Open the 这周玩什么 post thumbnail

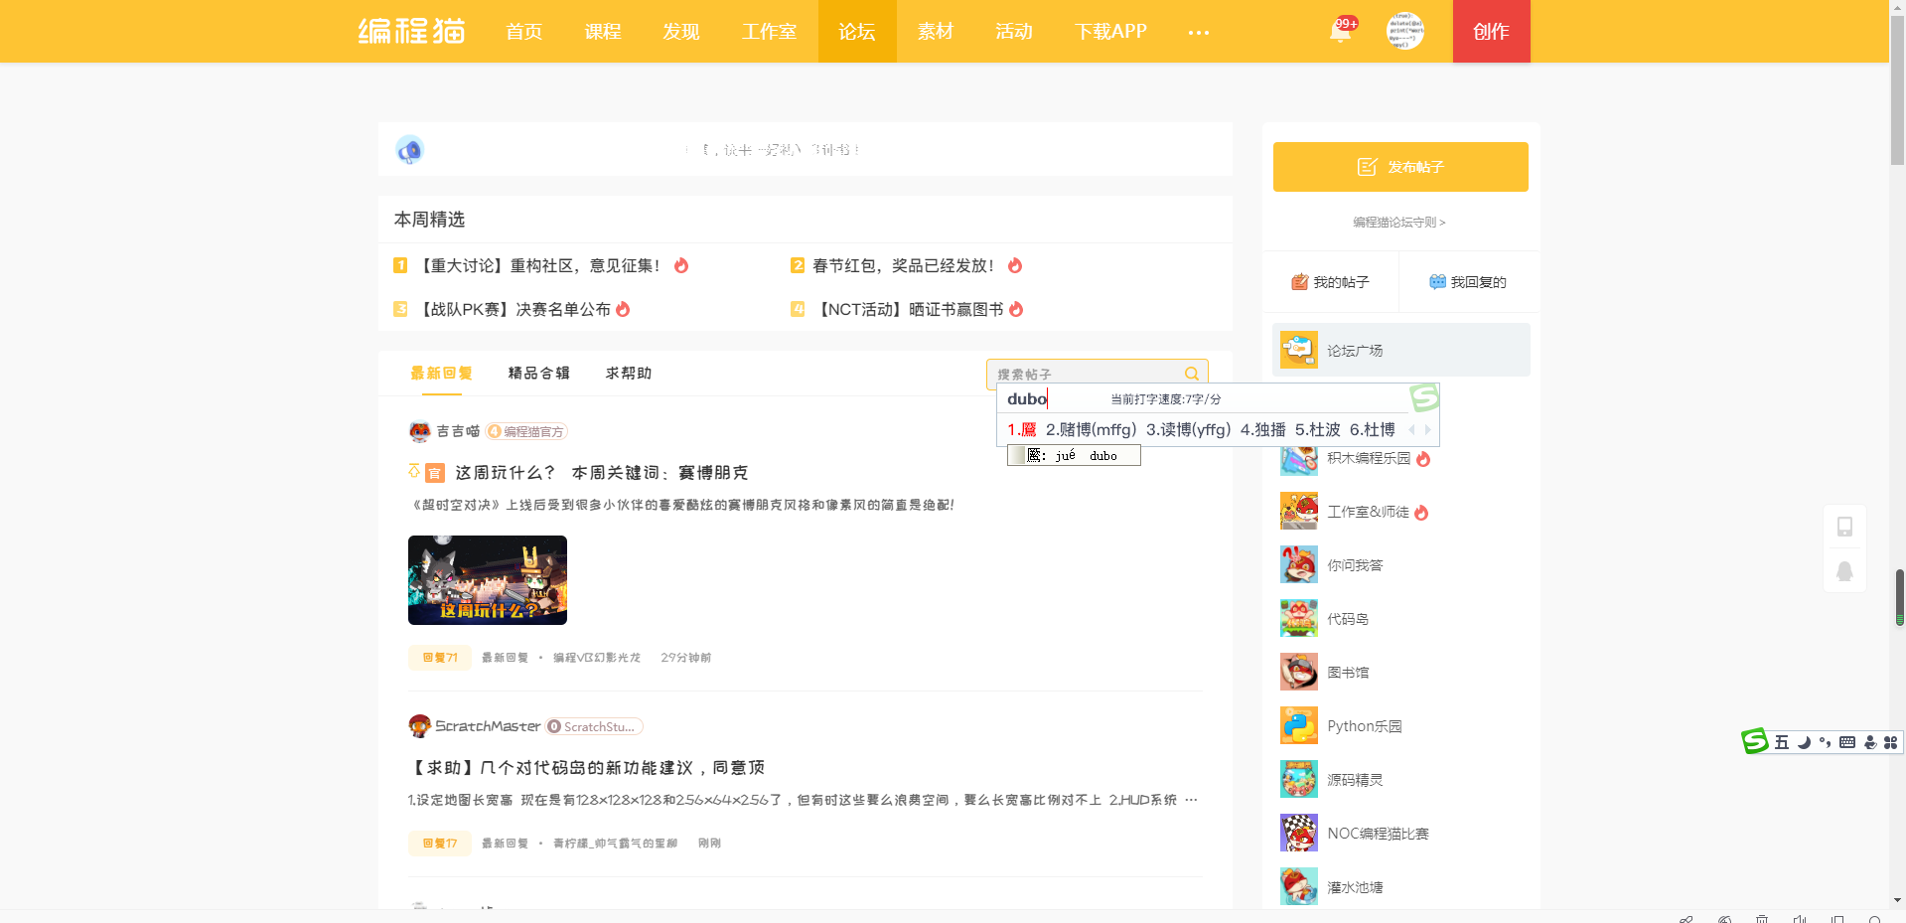click(x=488, y=580)
